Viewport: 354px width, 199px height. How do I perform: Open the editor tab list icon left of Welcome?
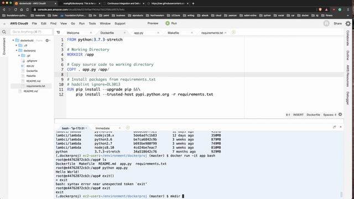[x=58, y=33]
